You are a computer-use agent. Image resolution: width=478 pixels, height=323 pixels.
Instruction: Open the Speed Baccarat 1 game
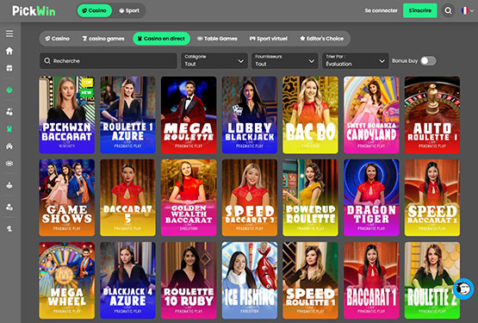pyautogui.click(x=432, y=197)
